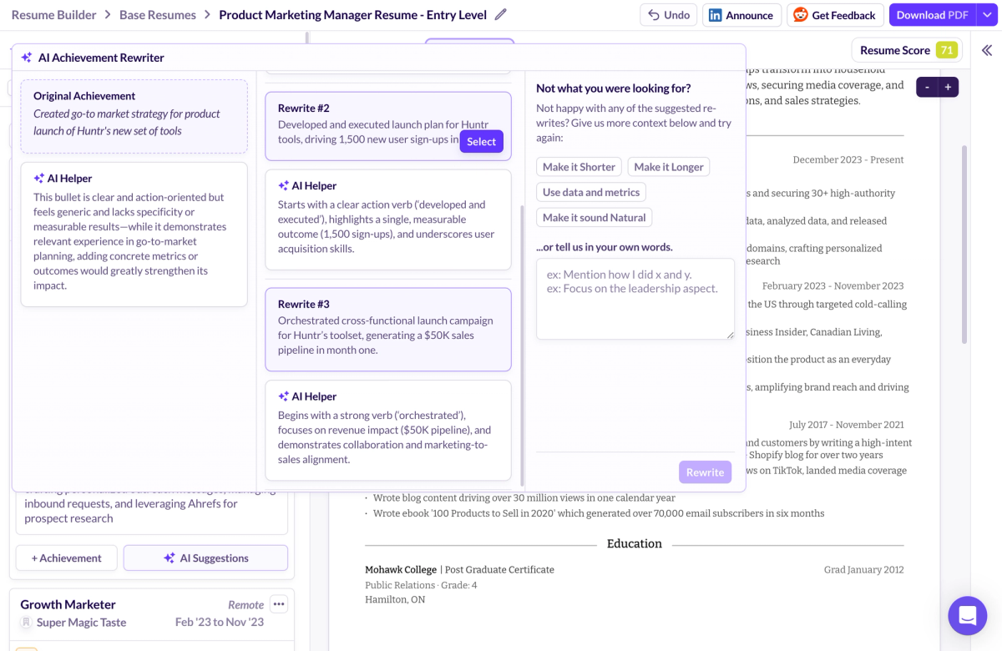Zoom out with the minus button

click(927, 87)
